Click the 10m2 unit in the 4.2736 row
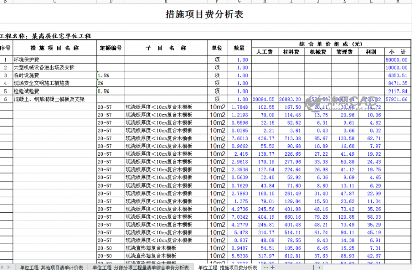412x270 pixels. 217,209
